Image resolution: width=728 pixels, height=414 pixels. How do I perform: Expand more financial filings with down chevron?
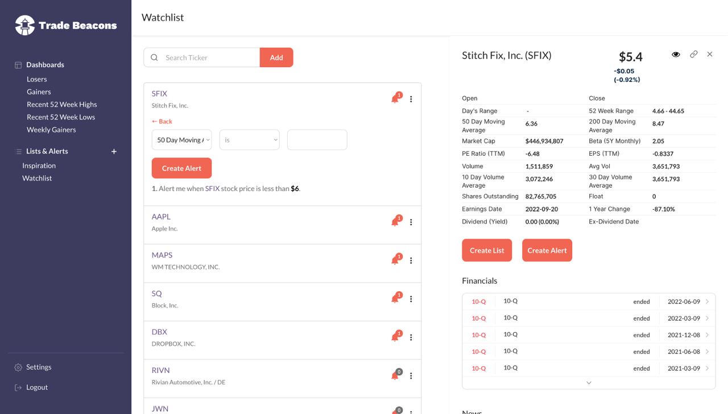[x=589, y=383]
